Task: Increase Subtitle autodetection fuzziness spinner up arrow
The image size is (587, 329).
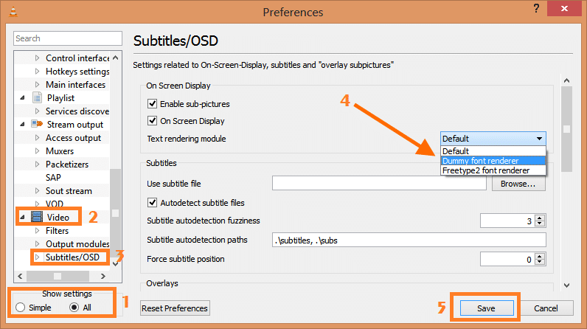Action: tap(540, 218)
